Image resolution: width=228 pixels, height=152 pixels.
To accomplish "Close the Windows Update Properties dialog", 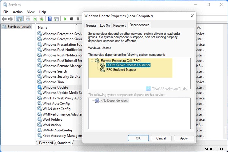I will click(x=192, y=16).
